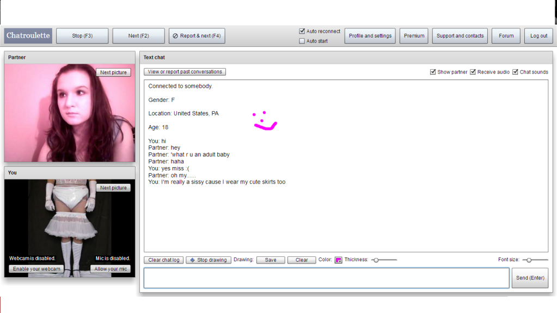This screenshot has height=313, width=557.
Task: Skip to next partner with Next (F2)
Action: [x=138, y=35]
